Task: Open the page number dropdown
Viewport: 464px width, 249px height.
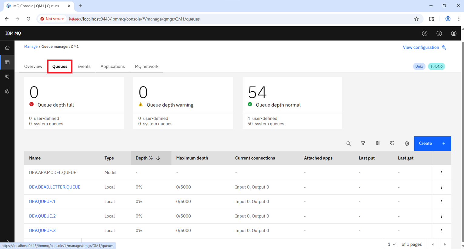Action: pos(392,244)
